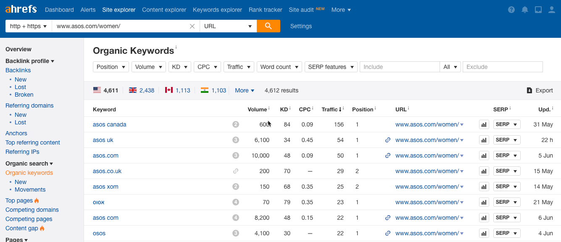The height and width of the screenshot is (242, 561).
Task: Open the Traffic filter dropdown
Action: (239, 67)
